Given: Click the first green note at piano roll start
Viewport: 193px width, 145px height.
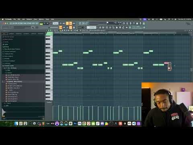Looking at the screenshot, I should (x=55, y=53).
